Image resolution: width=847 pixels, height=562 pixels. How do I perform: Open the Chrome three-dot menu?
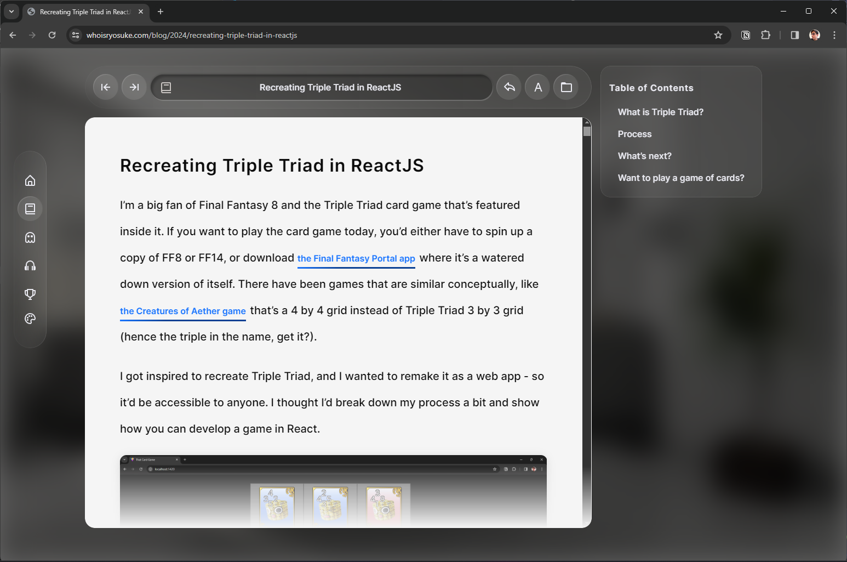pos(834,35)
